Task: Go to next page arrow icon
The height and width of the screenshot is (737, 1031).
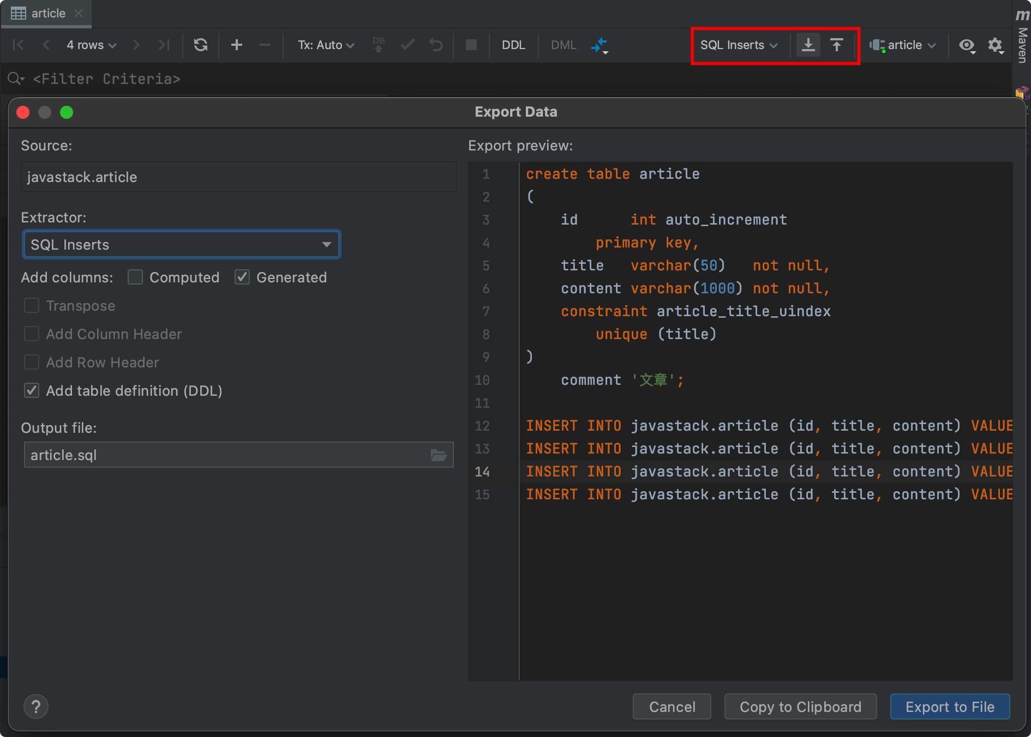Action: pos(136,45)
